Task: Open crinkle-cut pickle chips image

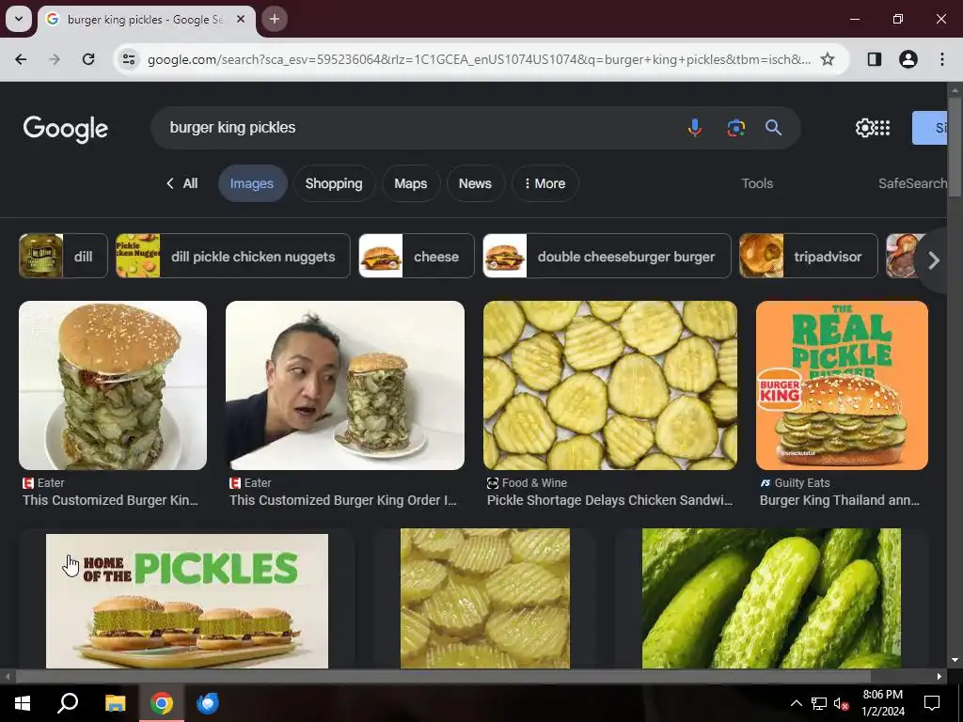Action: coord(485,598)
